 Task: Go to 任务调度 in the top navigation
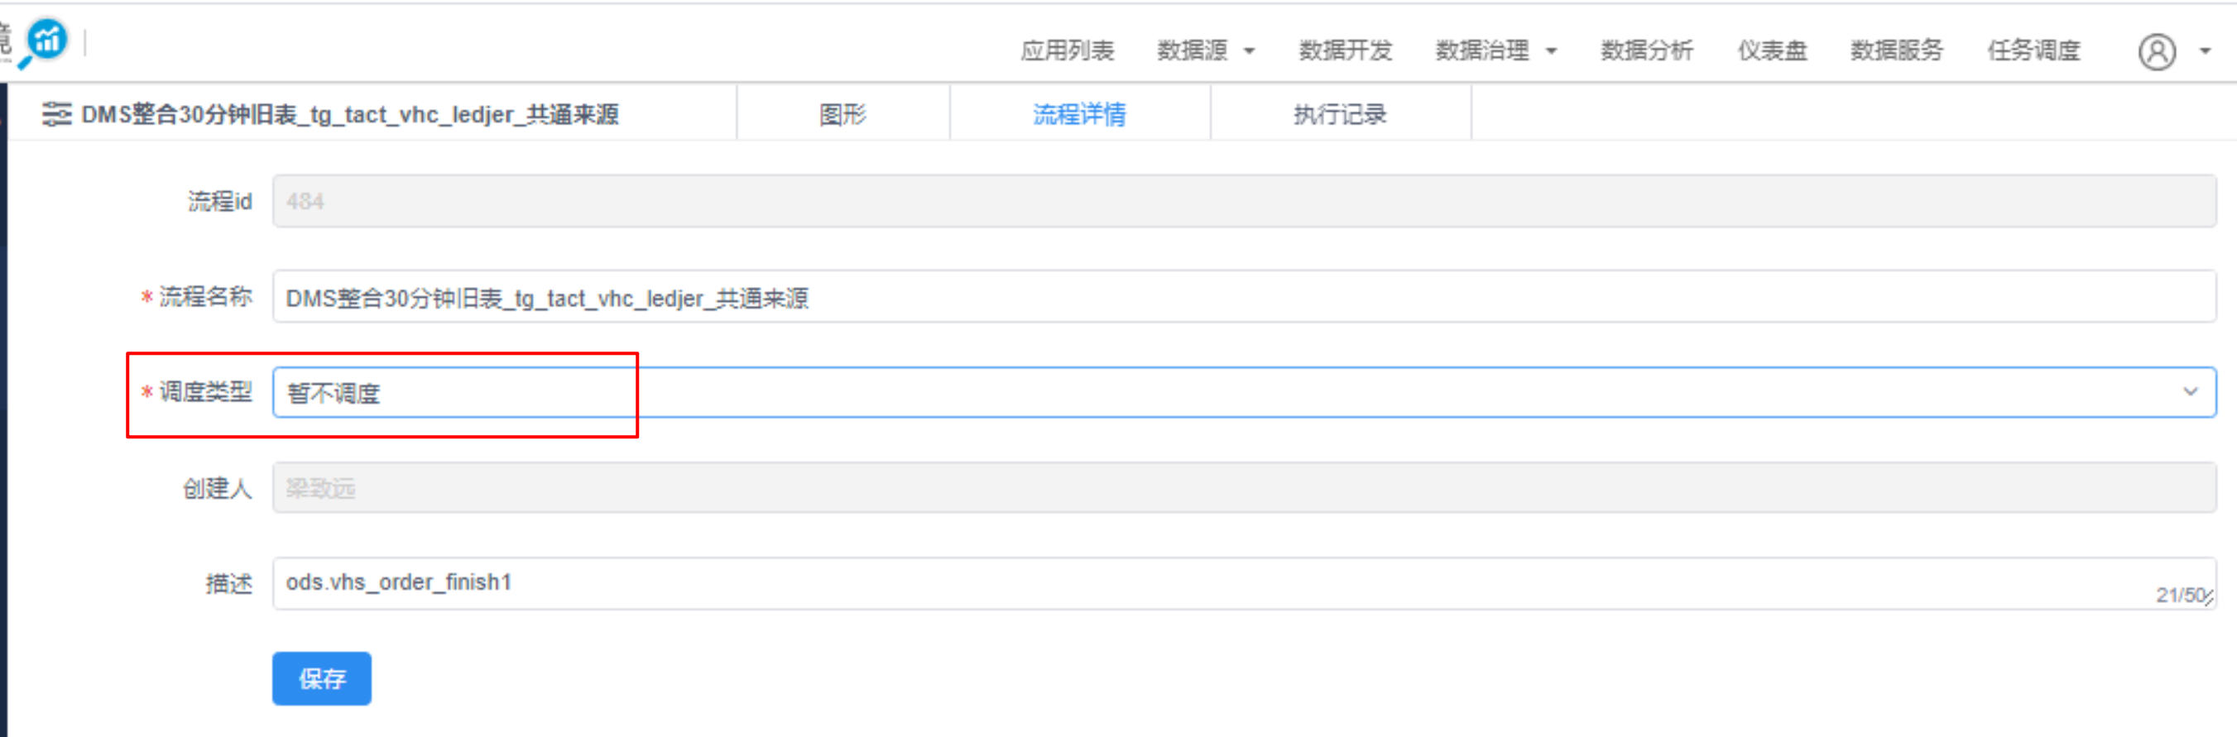(x=2033, y=50)
